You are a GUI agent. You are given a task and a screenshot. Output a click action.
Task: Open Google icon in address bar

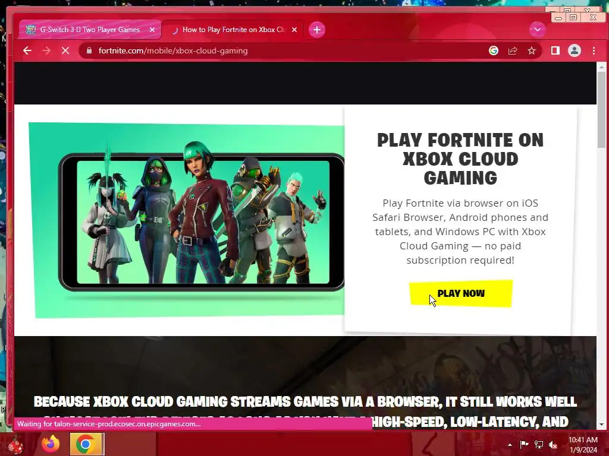493,50
